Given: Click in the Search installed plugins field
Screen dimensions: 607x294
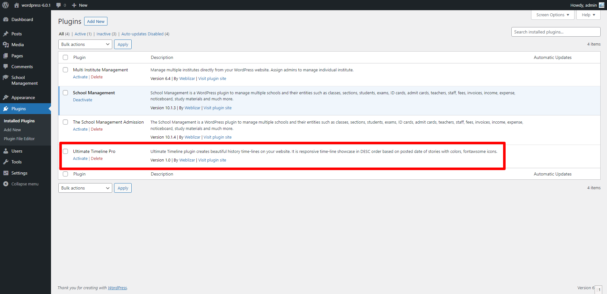Looking at the screenshot, I should [x=556, y=32].
